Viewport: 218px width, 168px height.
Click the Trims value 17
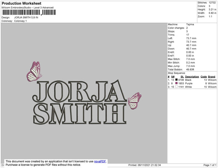click(187, 35)
